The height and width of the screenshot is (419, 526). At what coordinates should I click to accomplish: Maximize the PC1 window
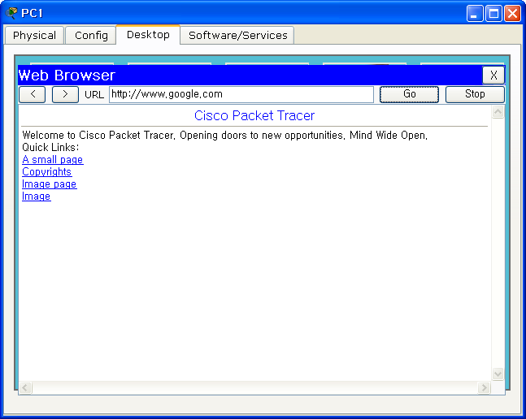(x=493, y=14)
